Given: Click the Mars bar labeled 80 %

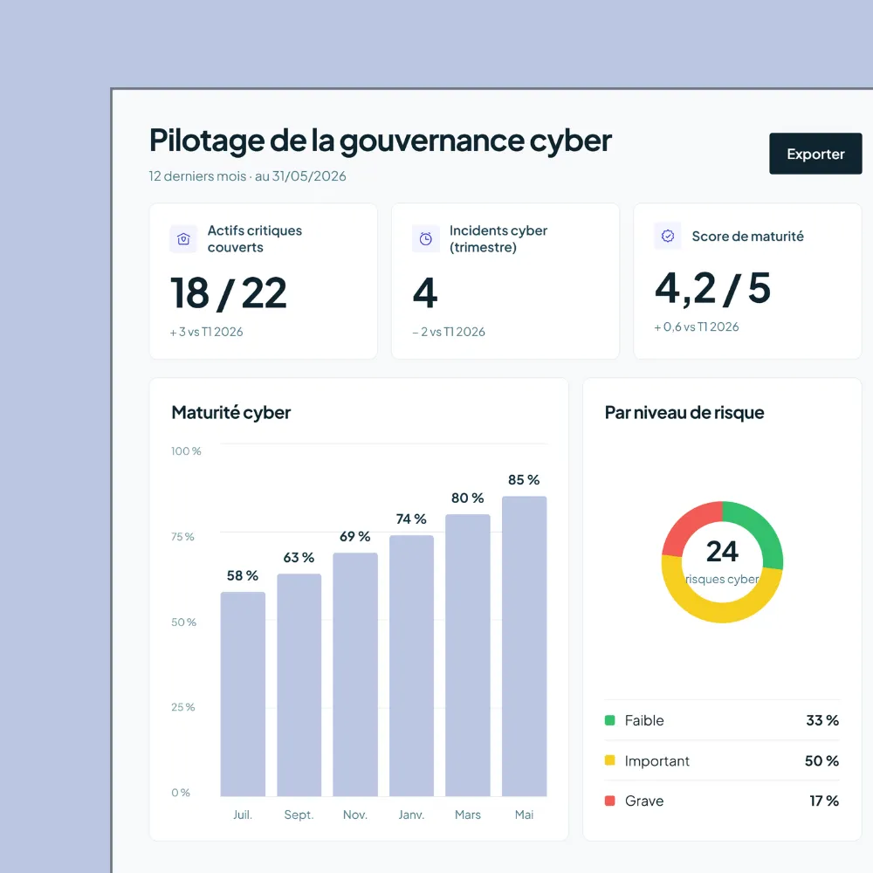Looking at the screenshot, I should [x=468, y=656].
